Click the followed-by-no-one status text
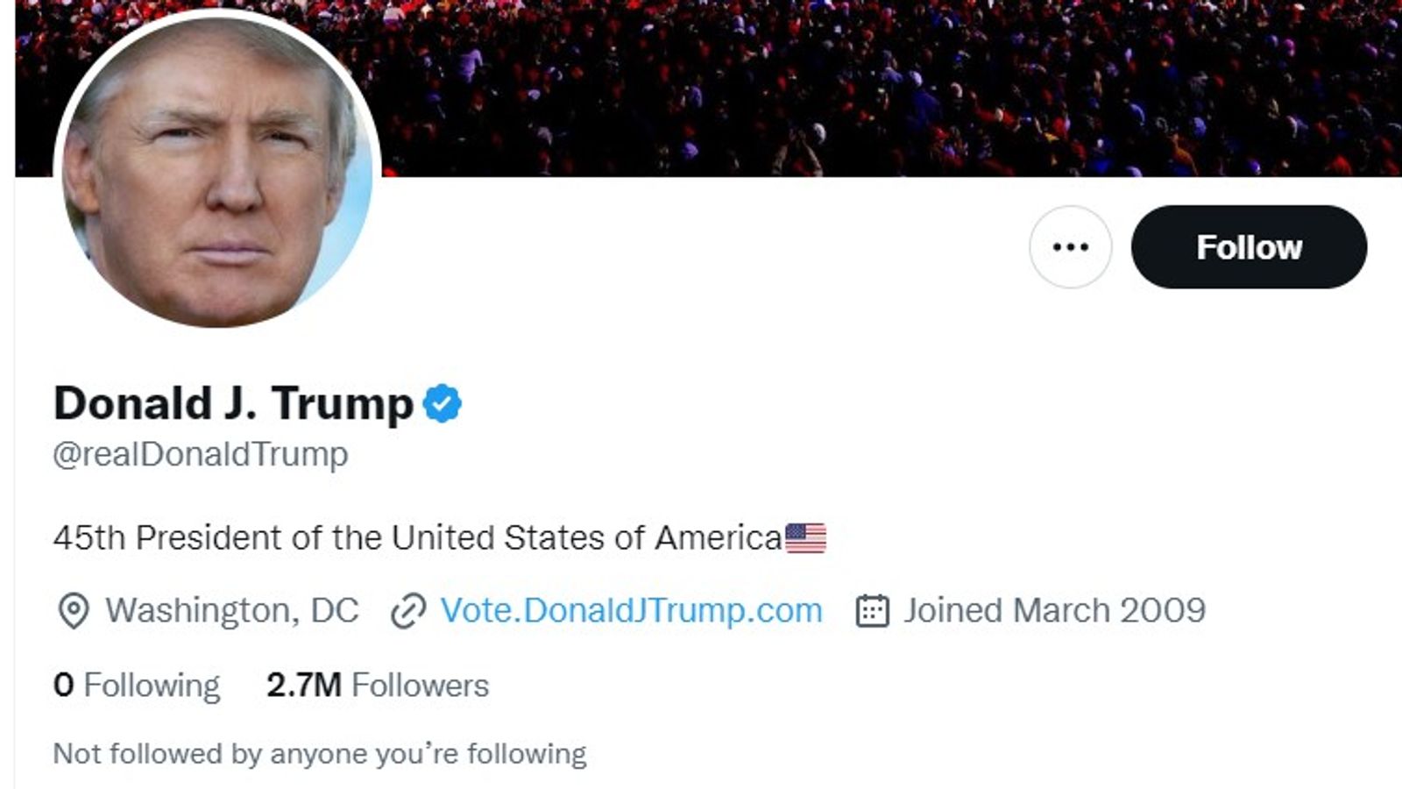 click(321, 751)
